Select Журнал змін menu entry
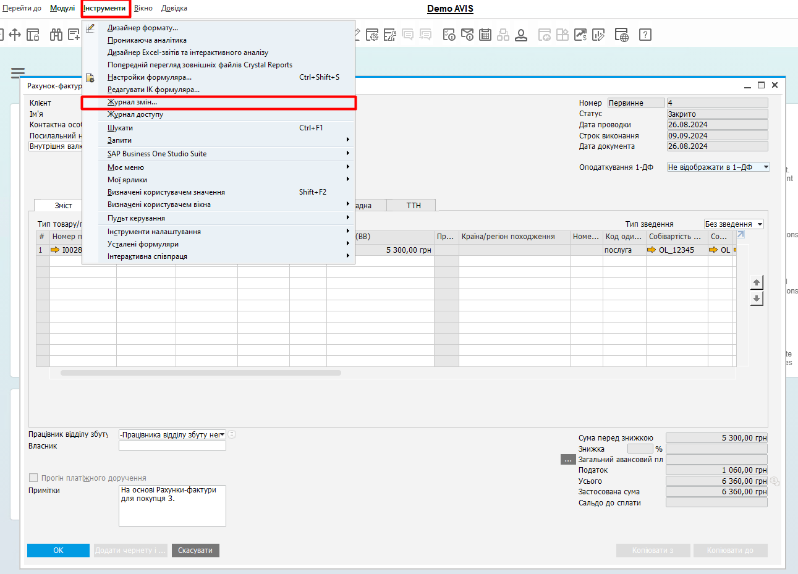This screenshot has width=798, height=574. [x=132, y=102]
